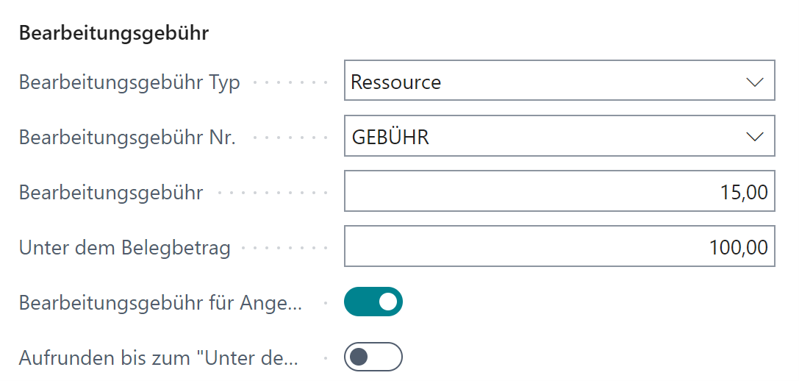Click the white knob of the enabled switch
The width and height of the screenshot is (799, 381).
point(387,302)
